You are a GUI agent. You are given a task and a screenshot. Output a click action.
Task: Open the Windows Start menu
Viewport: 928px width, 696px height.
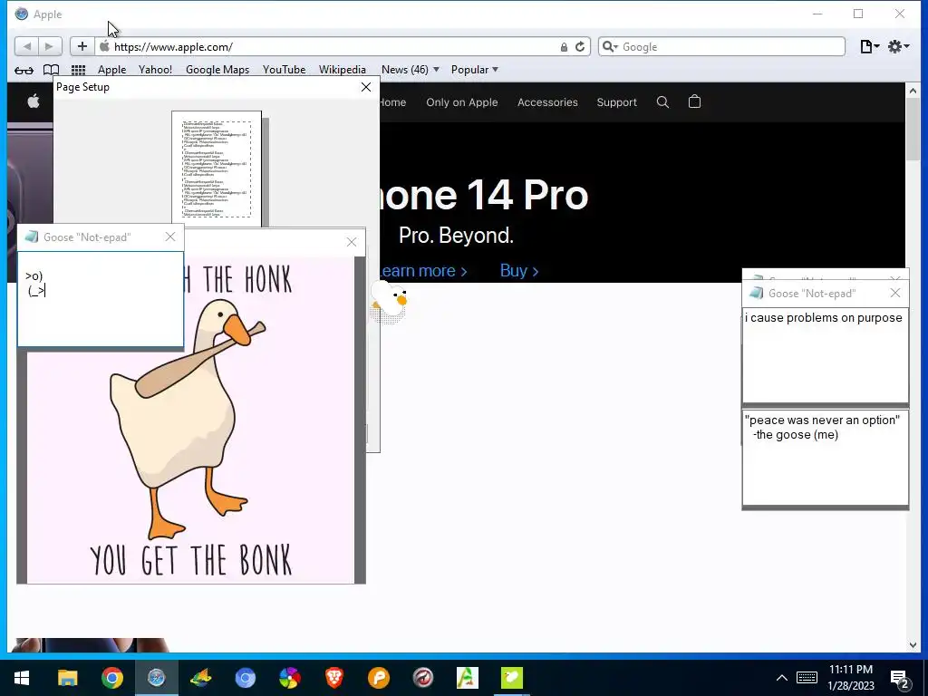coord(22,678)
